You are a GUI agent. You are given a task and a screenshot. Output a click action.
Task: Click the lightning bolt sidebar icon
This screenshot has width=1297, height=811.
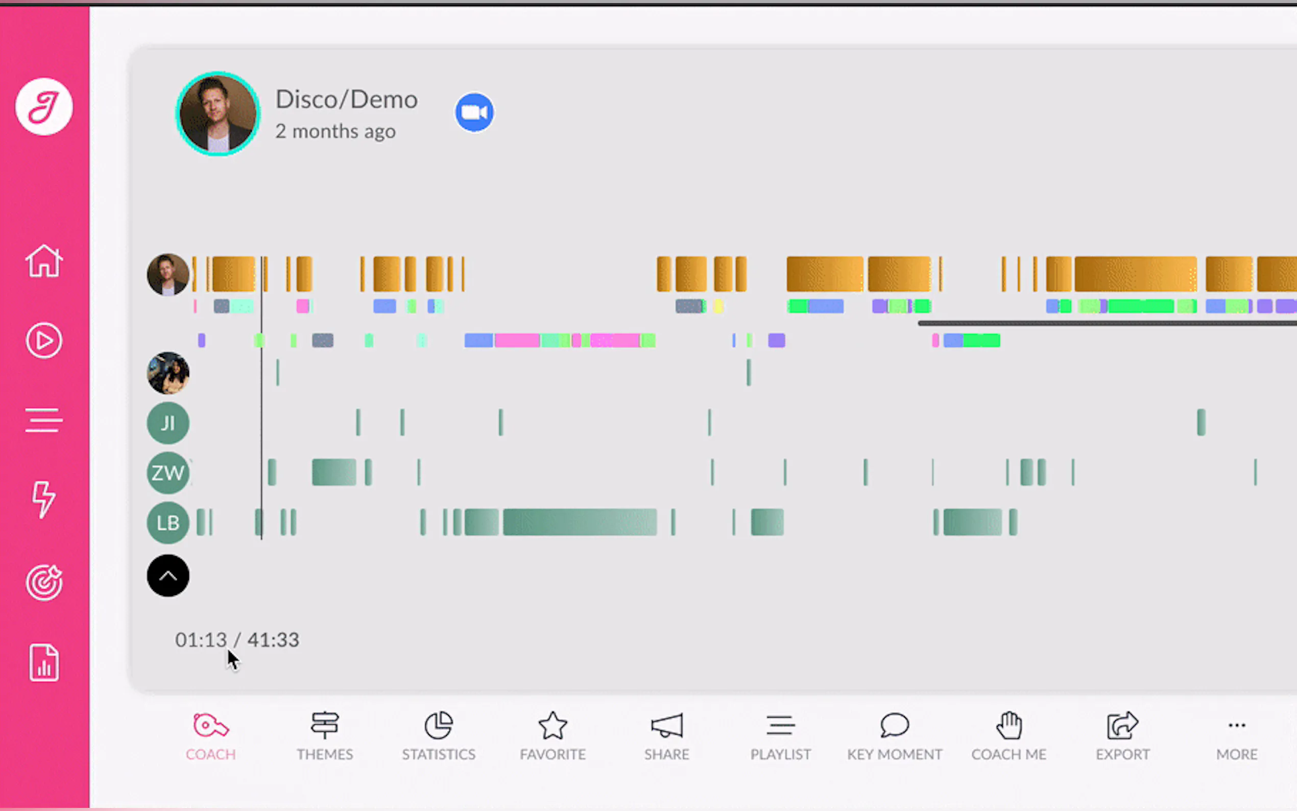(44, 499)
